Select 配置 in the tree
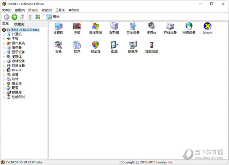The height and width of the screenshot is (165, 229). (x=15, y=88)
